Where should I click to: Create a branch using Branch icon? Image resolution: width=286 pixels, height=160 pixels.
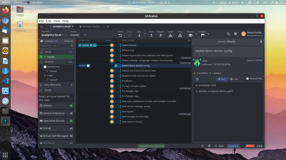pos(161,35)
